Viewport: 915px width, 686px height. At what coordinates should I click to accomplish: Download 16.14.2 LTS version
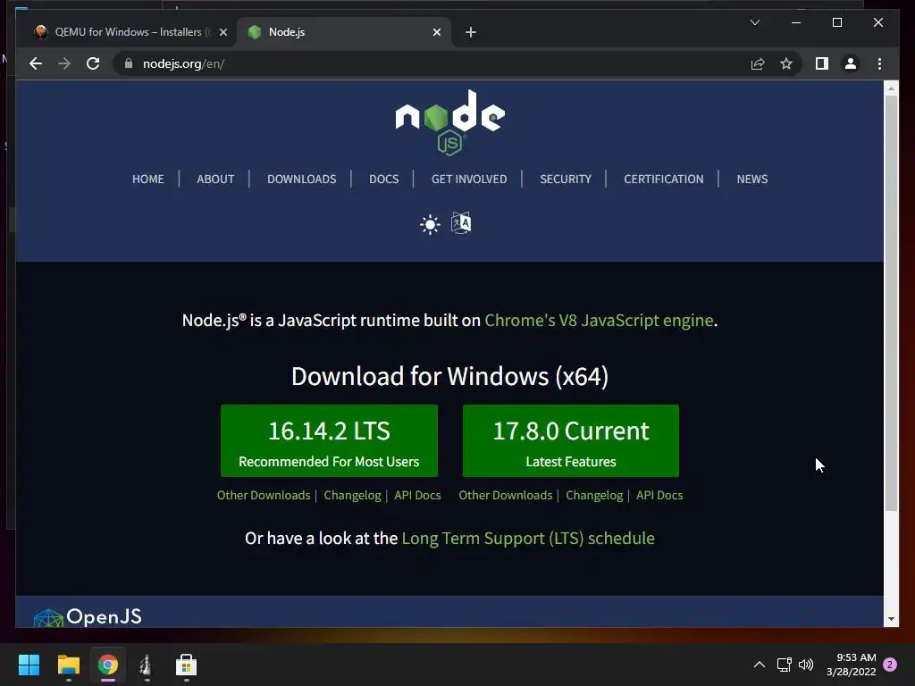coord(329,440)
